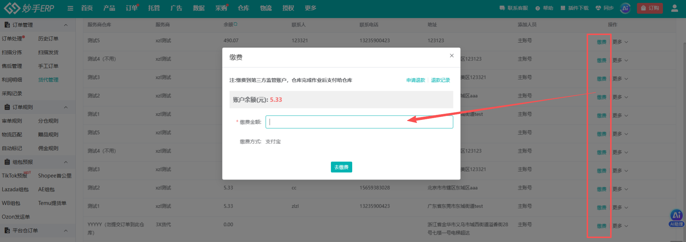The width and height of the screenshot is (686, 242).
Task: Expand 更多 dropdown in YYYYY row
Action: 620,226
